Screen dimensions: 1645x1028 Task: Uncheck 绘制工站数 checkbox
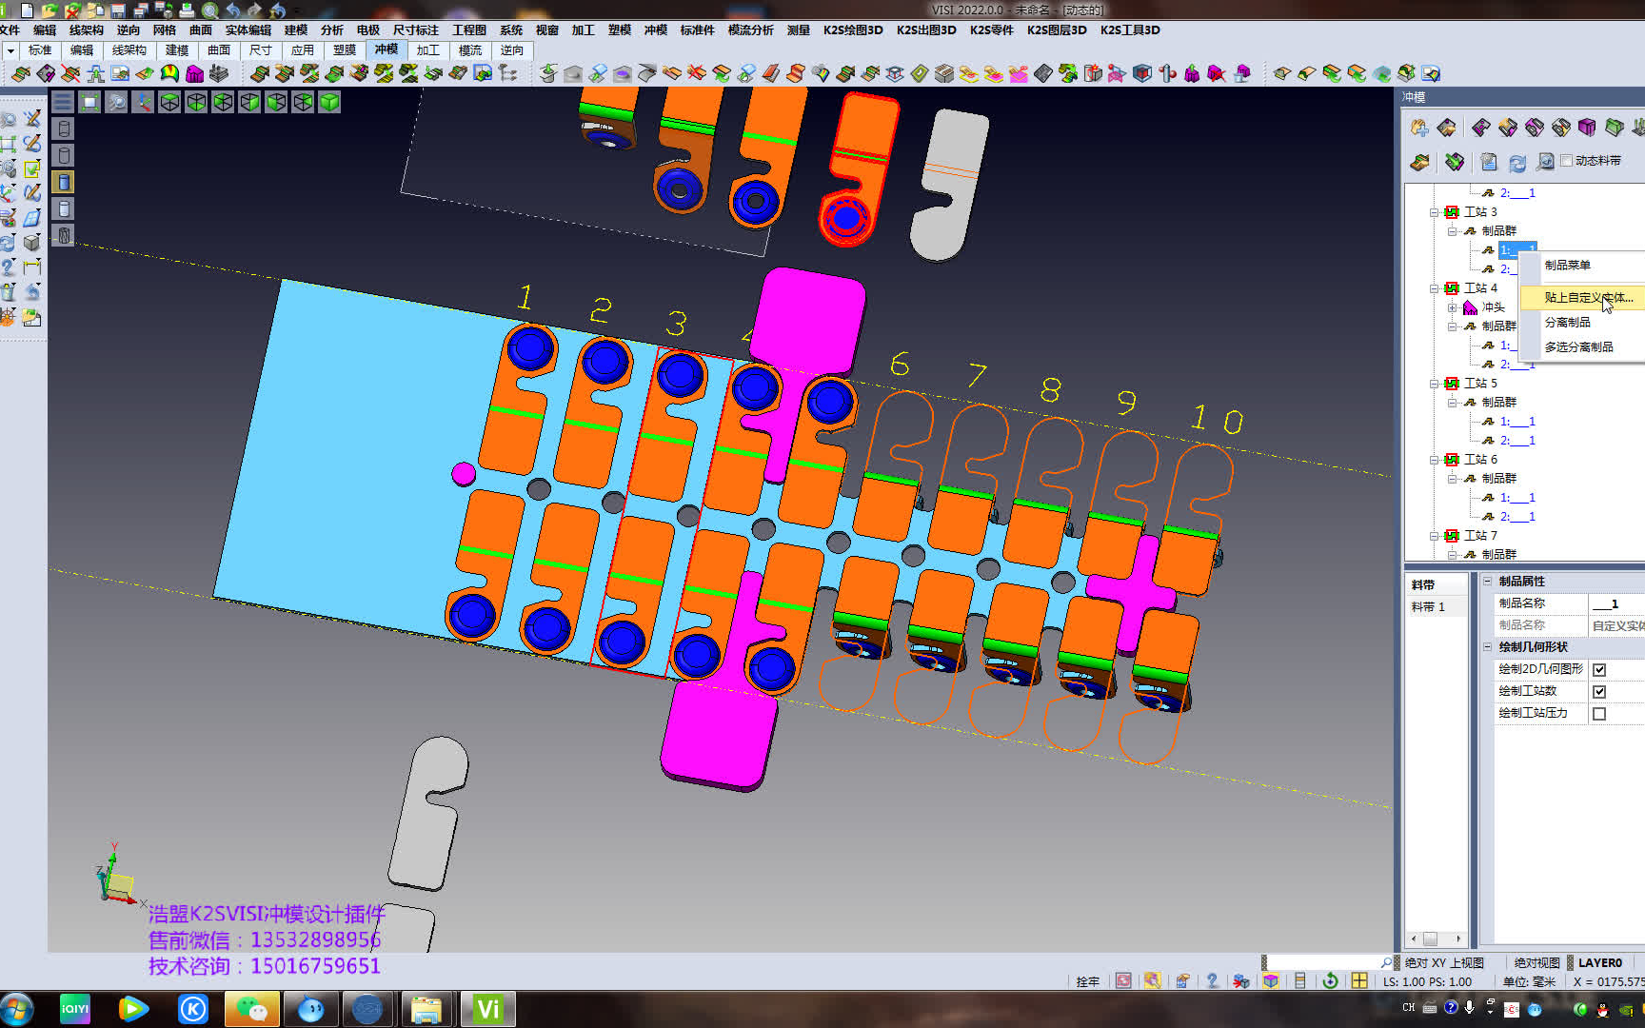[x=1599, y=692]
